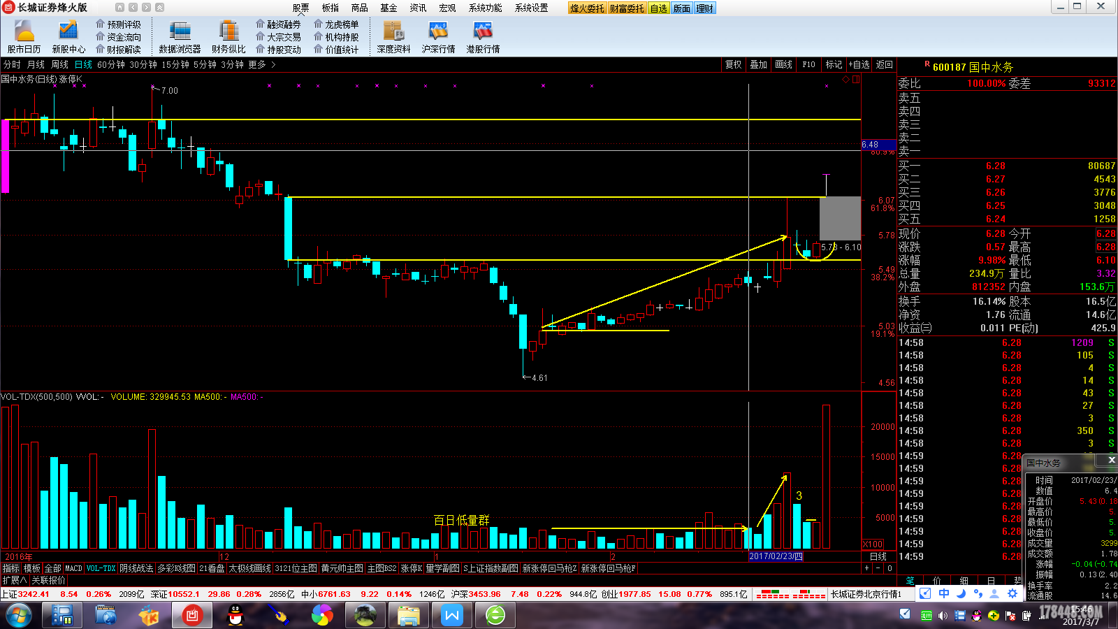
Task: Open the file explorer taskbar icon
Action: click(409, 616)
